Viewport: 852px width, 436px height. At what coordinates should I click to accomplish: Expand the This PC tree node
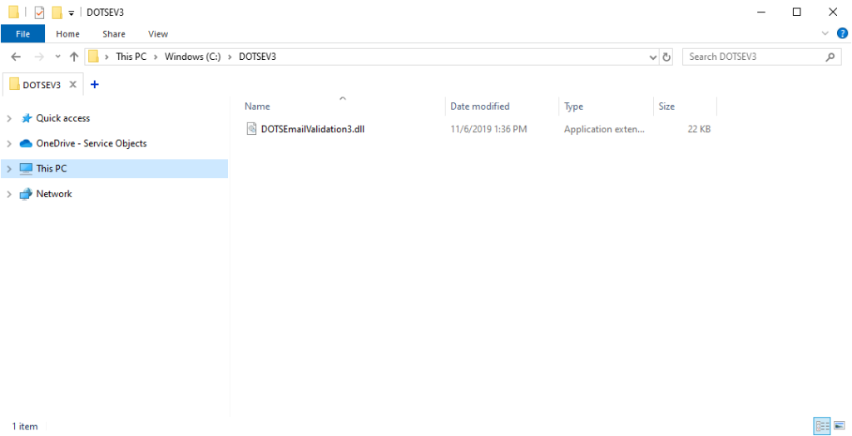[x=8, y=169]
